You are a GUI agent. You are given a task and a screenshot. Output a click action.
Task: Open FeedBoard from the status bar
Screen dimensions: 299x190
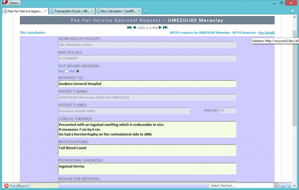[16, 186]
